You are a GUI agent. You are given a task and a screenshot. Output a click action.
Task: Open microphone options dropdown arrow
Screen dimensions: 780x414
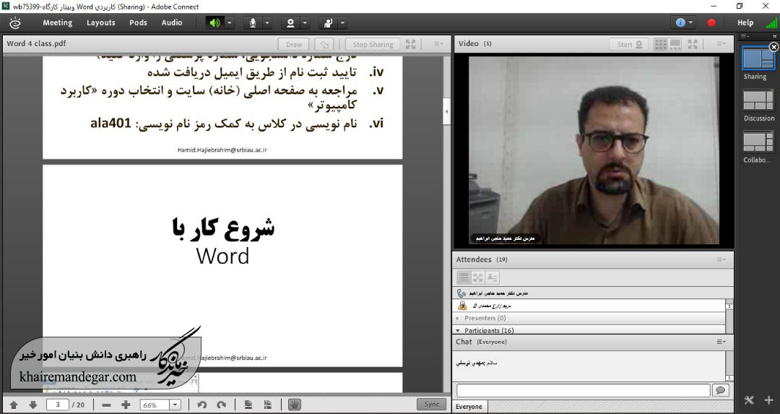(x=267, y=23)
